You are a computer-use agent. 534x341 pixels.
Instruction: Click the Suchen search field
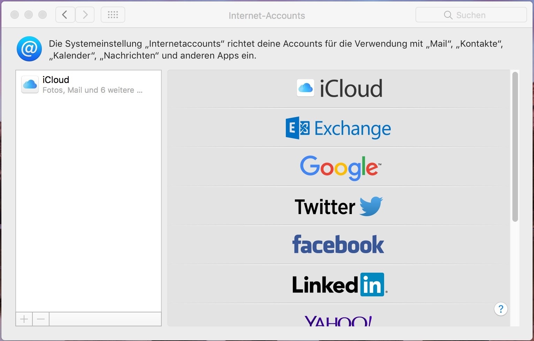471,15
